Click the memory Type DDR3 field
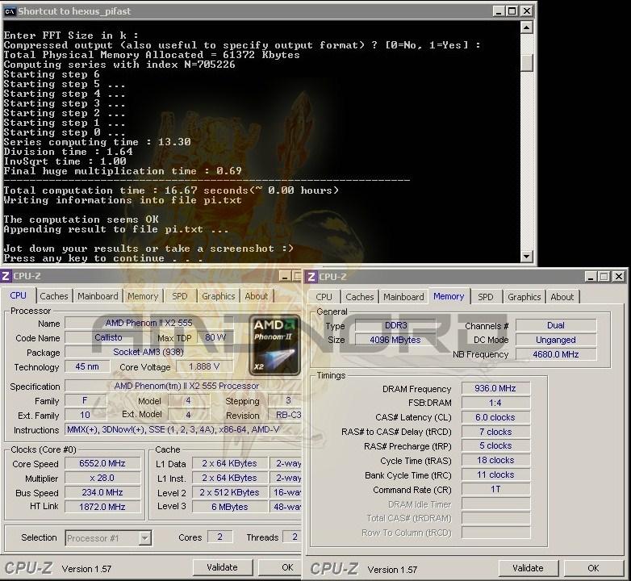Image resolution: width=631 pixels, height=581 pixels. (395, 325)
